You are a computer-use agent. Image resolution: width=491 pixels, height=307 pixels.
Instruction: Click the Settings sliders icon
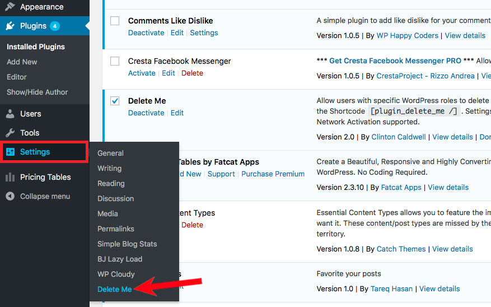click(10, 152)
